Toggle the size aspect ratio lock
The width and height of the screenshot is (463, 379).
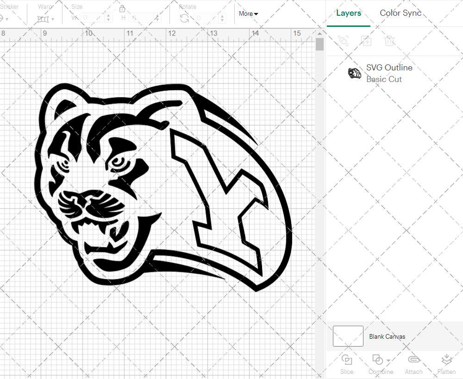[x=122, y=8]
